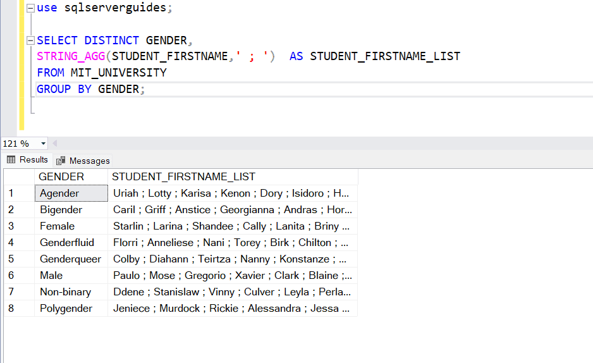Click the name list starting with Colby

[x=233, y=259]
